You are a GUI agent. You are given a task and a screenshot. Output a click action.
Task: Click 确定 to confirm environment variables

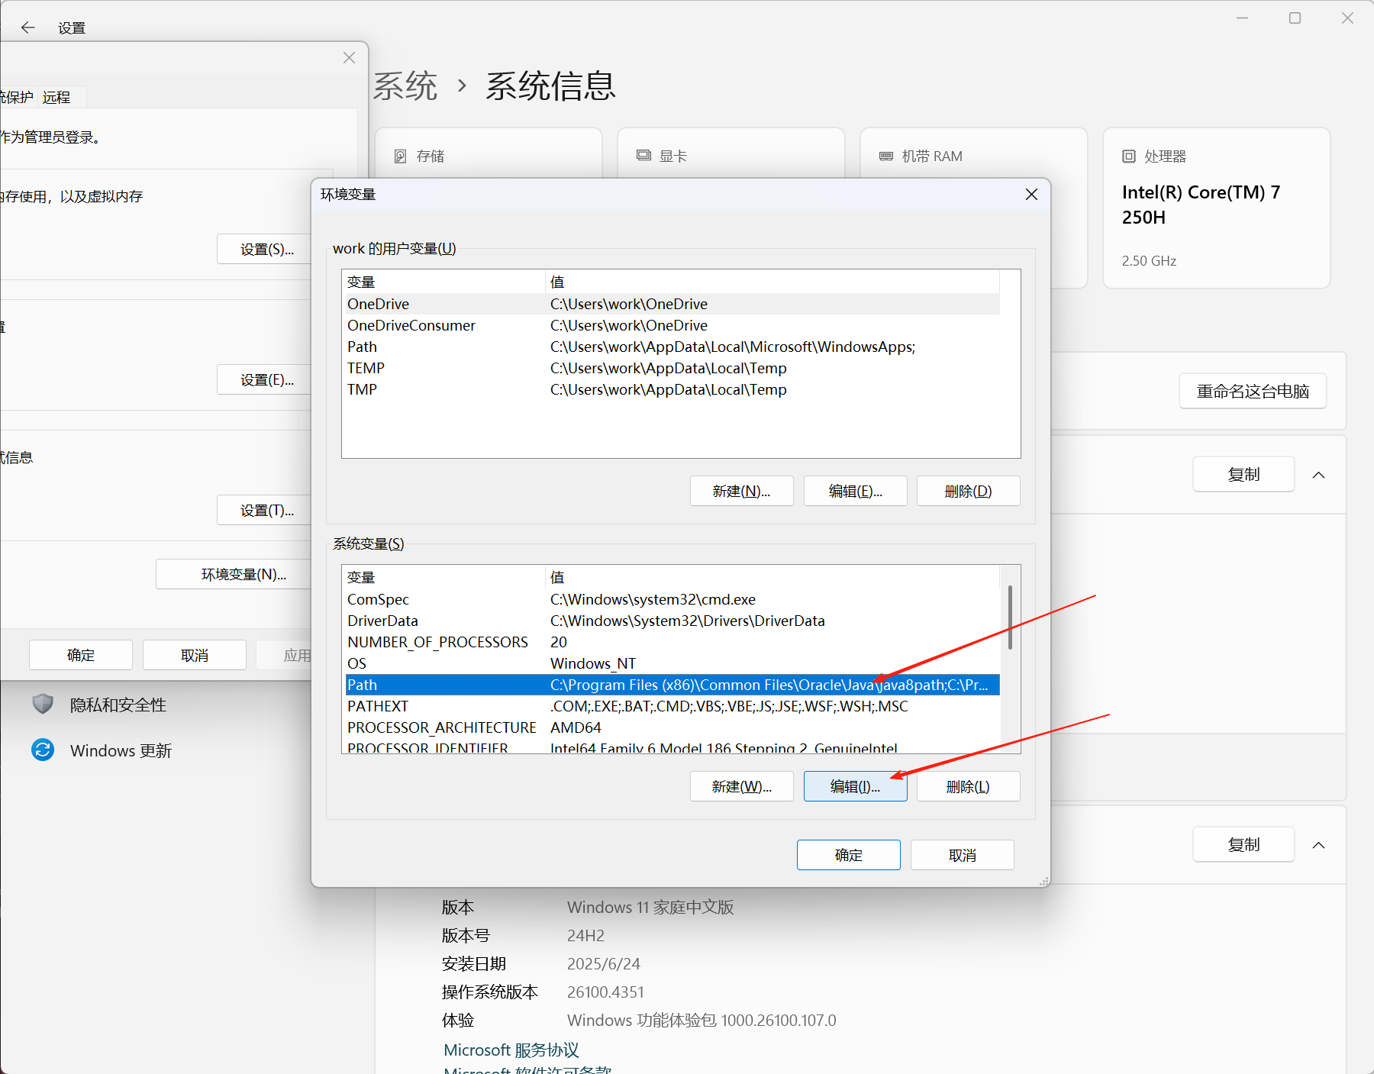coord(848,854)
